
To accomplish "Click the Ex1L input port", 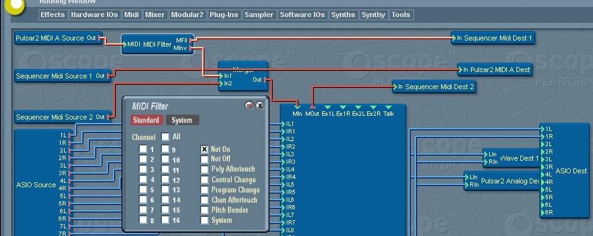I will tap(328, 107).
